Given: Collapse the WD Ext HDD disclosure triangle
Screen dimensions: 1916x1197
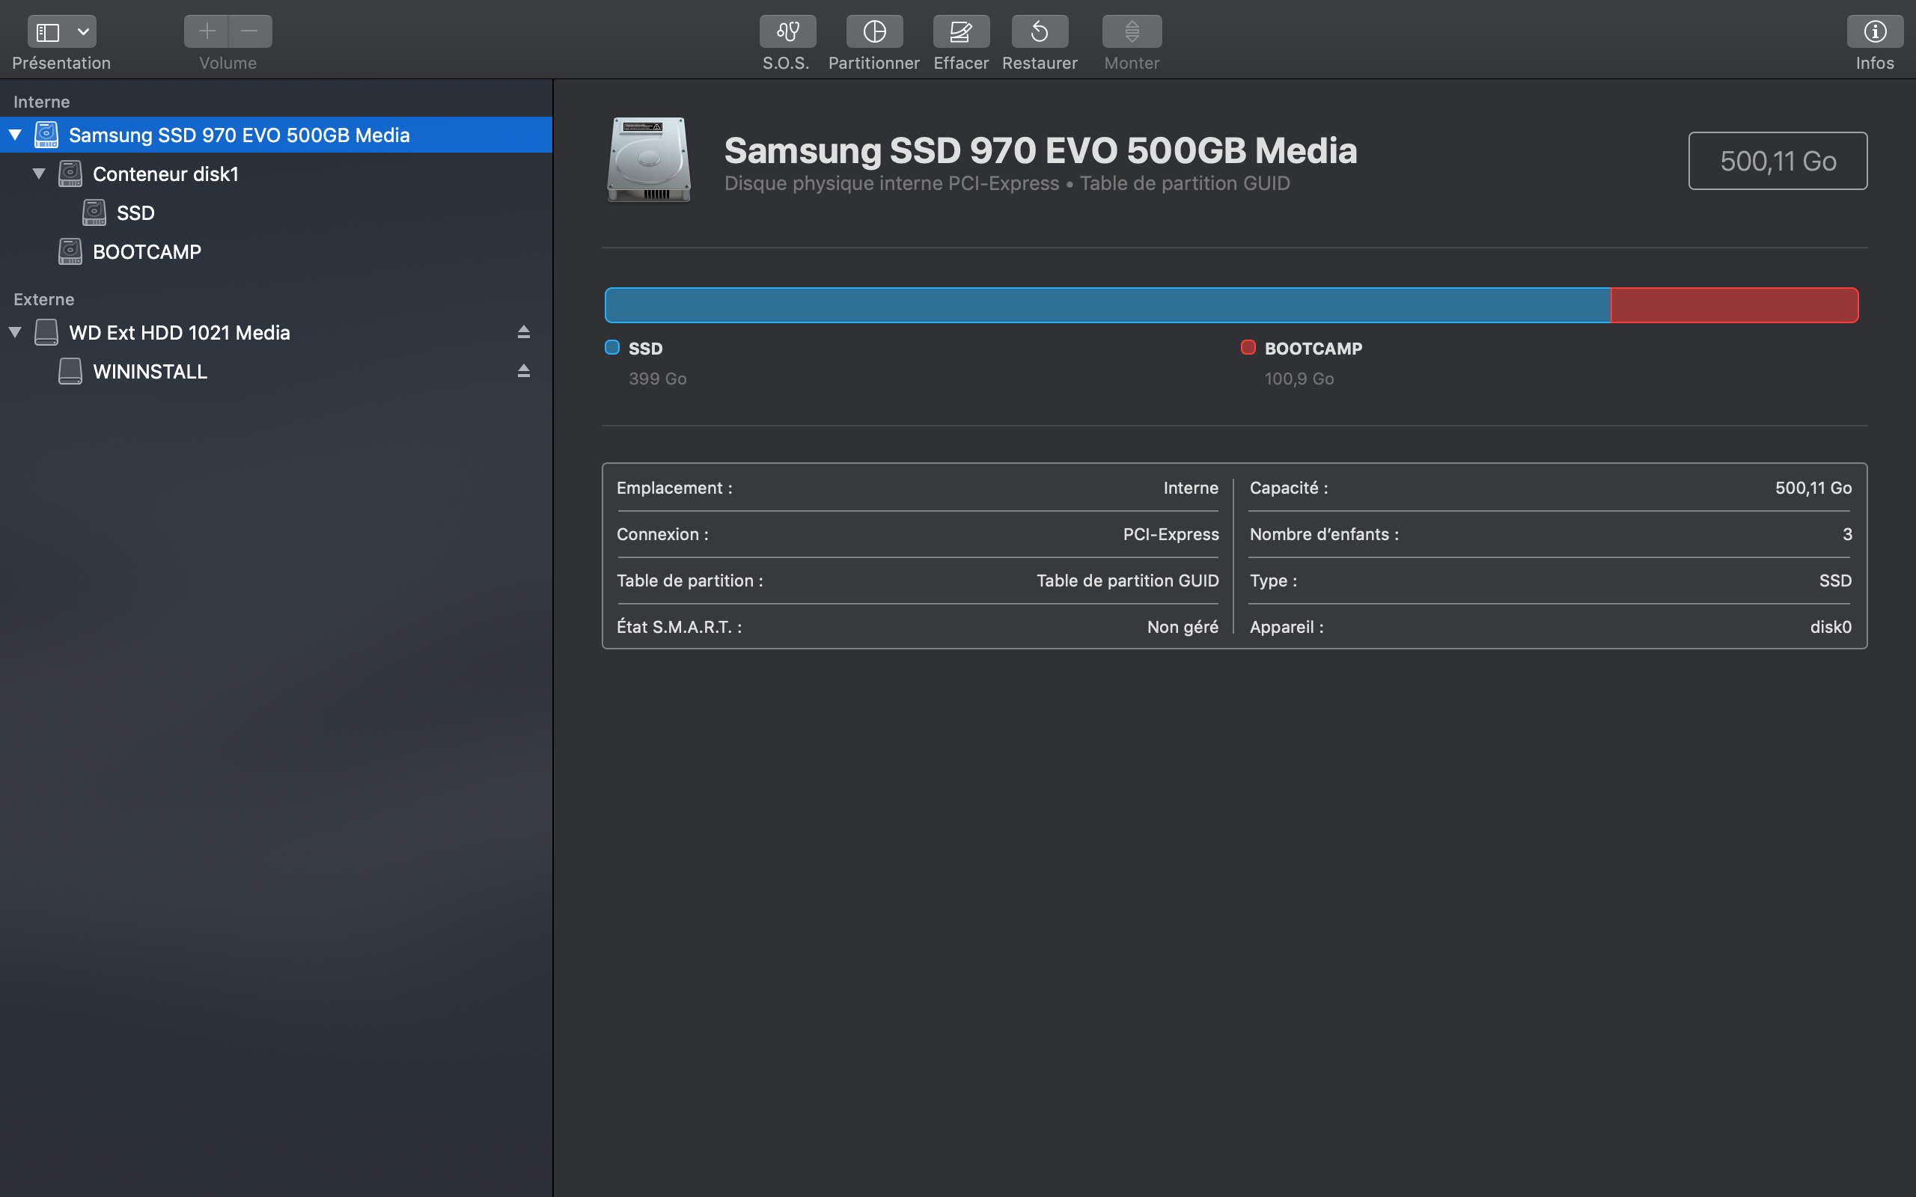Looking at the screenshot, I should pos(15,331).
